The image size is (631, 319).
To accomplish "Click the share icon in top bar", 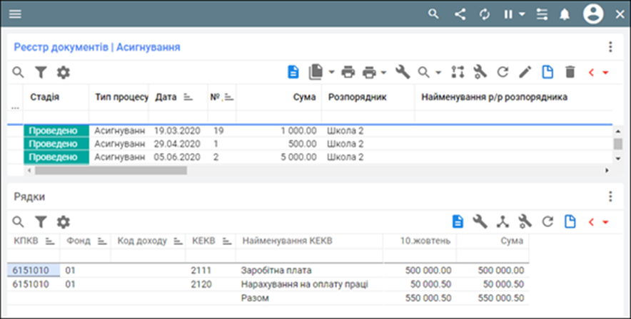I will click(x=460, y=14).
